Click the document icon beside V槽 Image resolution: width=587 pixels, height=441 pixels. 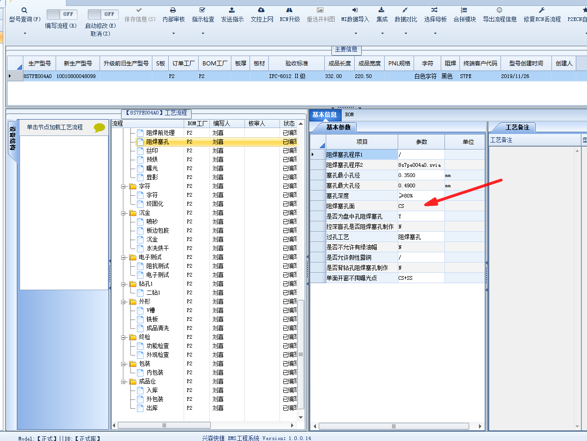tap(140, 310)
